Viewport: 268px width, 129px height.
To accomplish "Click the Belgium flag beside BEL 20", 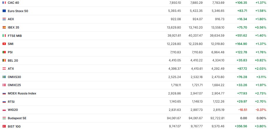I will (x=4, y=60).
